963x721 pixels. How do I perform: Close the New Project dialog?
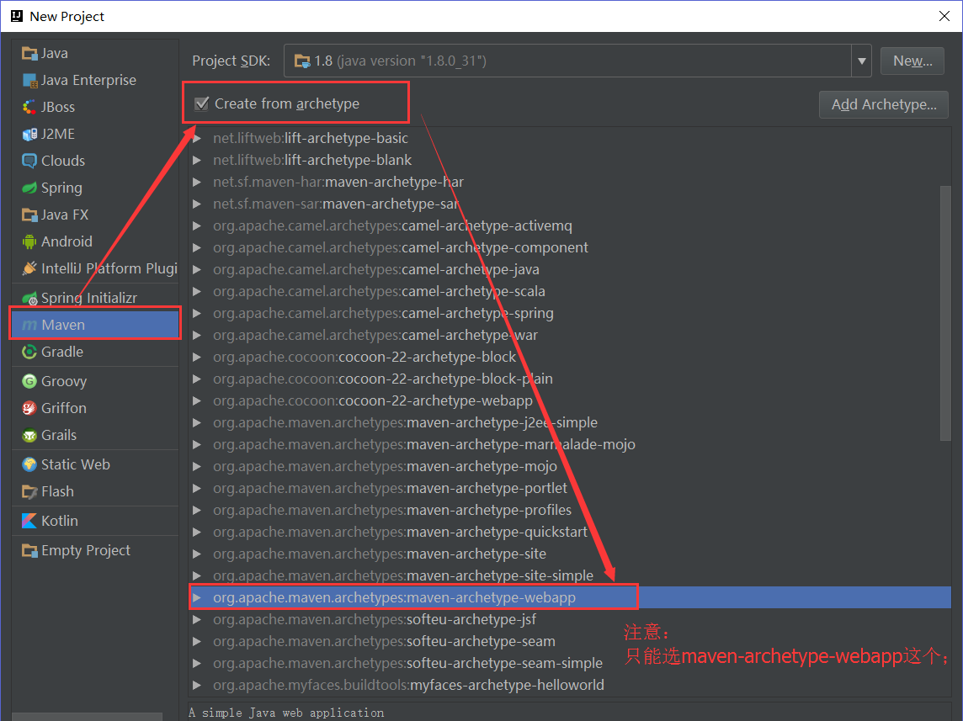click(944, 16)
